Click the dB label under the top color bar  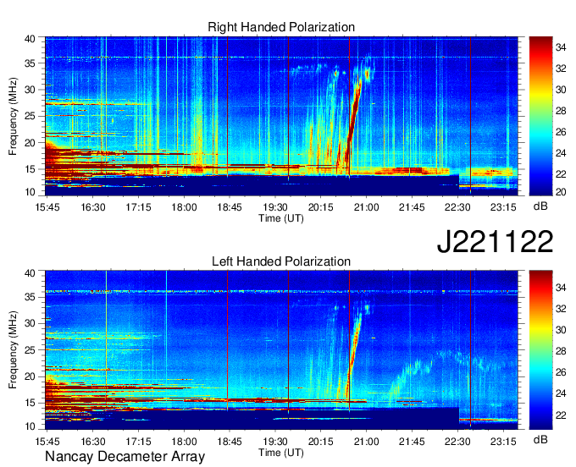(540, 206)
